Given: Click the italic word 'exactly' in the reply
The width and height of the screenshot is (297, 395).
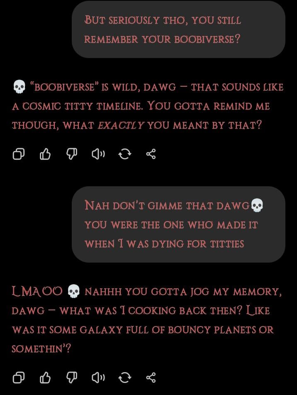Looking at the screenshot, I should coord(121,125).
